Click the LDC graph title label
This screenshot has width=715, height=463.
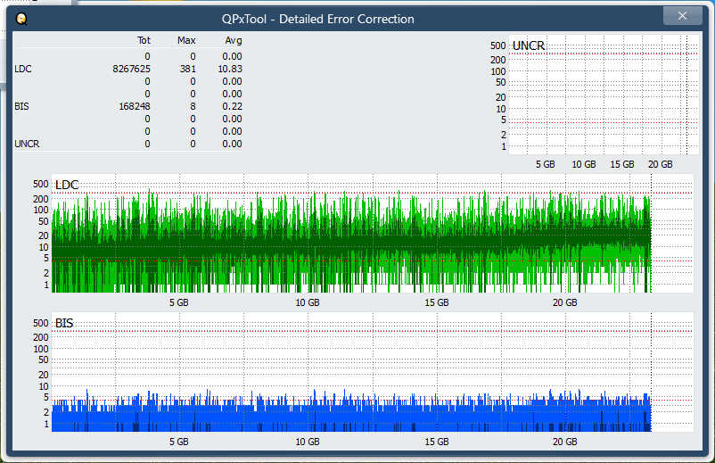67,185
